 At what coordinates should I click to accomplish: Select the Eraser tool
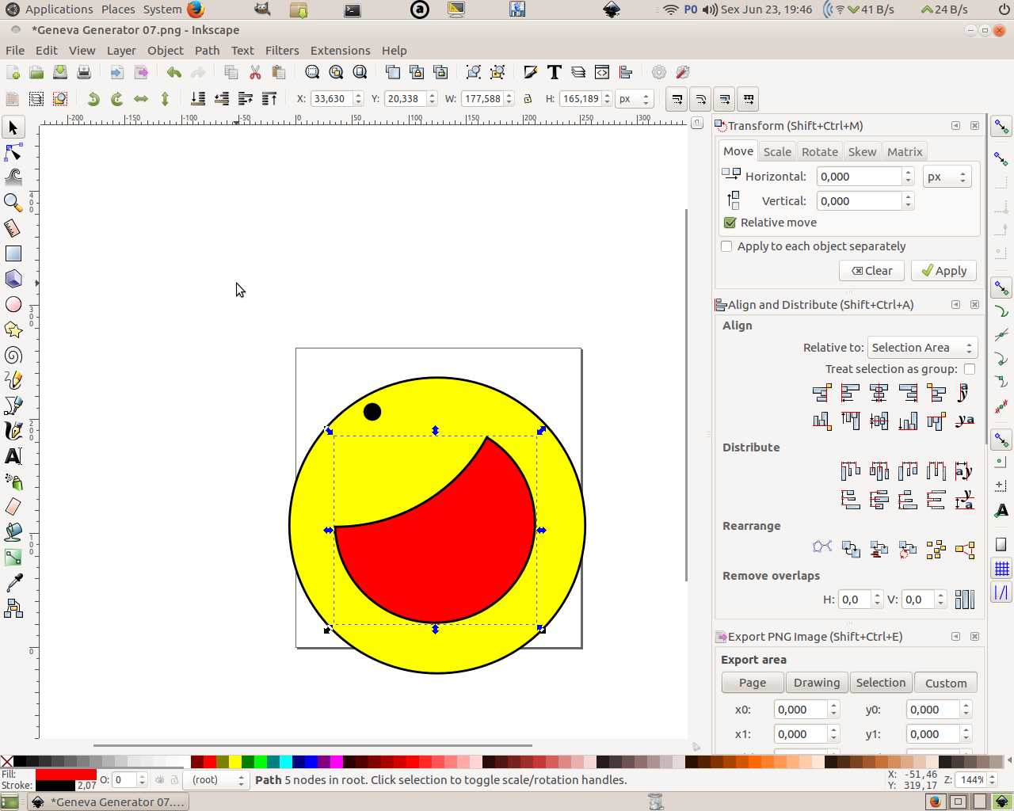pos(13,507)
